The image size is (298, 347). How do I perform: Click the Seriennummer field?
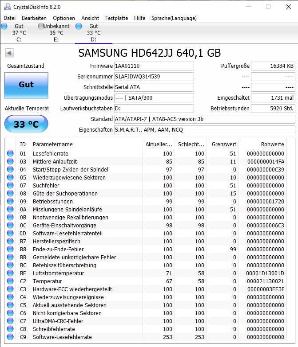(154, 77)
